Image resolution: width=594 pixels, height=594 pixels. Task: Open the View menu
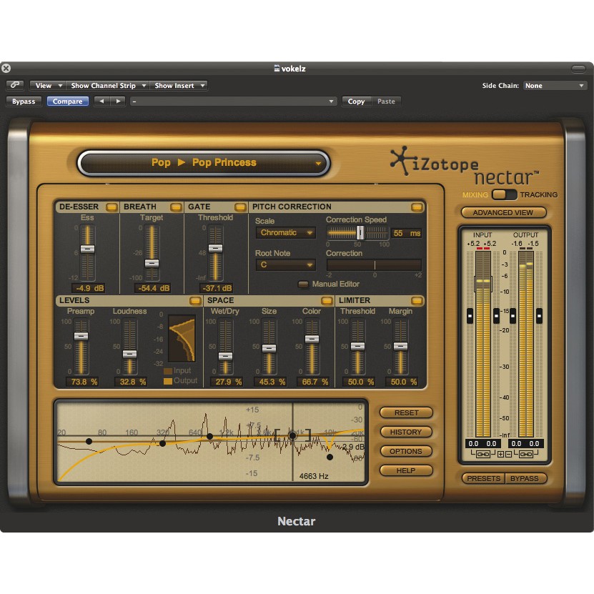point(48,86)
